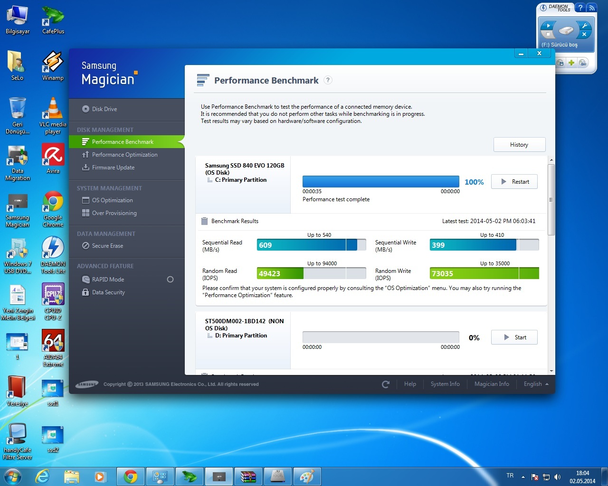Click the Samsung SSD progress bar at 100%
608x486 pixels.
[x=381, y=182]
